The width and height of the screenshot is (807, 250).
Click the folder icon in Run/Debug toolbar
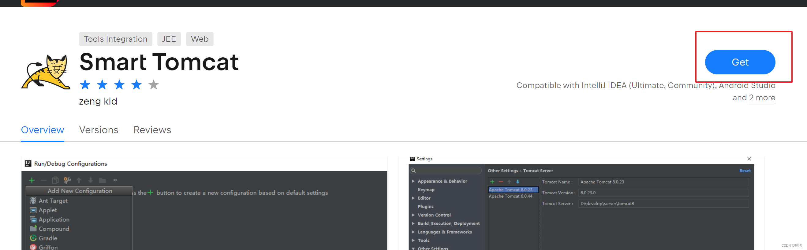(x=103, y=180)
